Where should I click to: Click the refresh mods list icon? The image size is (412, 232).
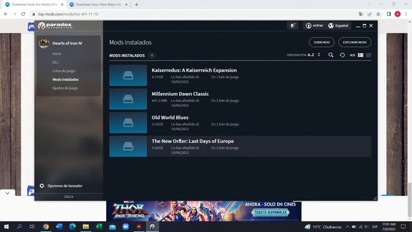(342, 55)
